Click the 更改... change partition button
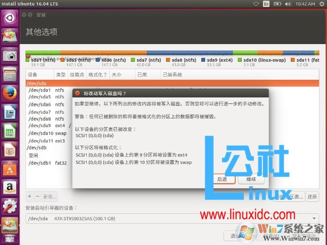Screen dimensions: 327x245 click(50, 196)
